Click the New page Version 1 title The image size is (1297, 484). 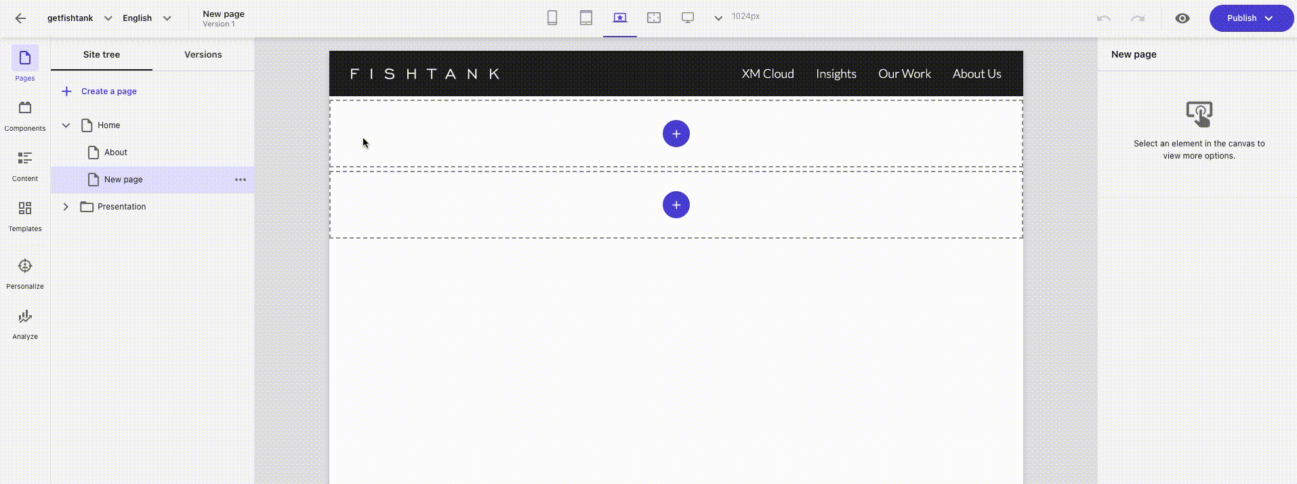tap(224, 18)
